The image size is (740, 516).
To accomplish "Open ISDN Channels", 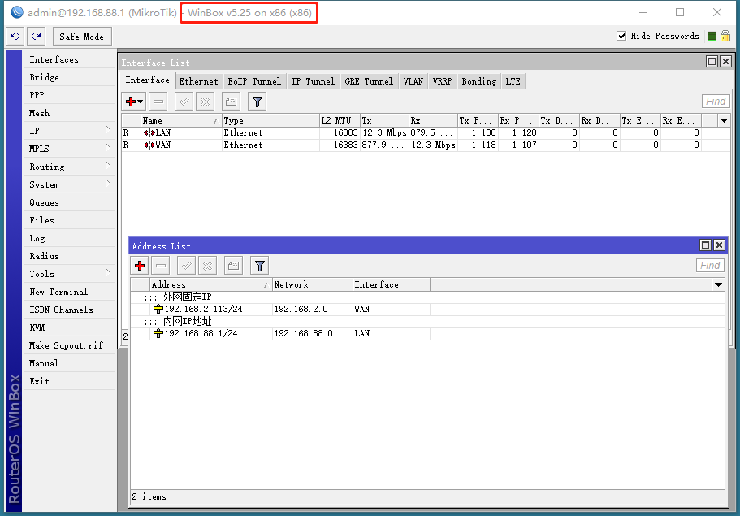I will 69,310.
